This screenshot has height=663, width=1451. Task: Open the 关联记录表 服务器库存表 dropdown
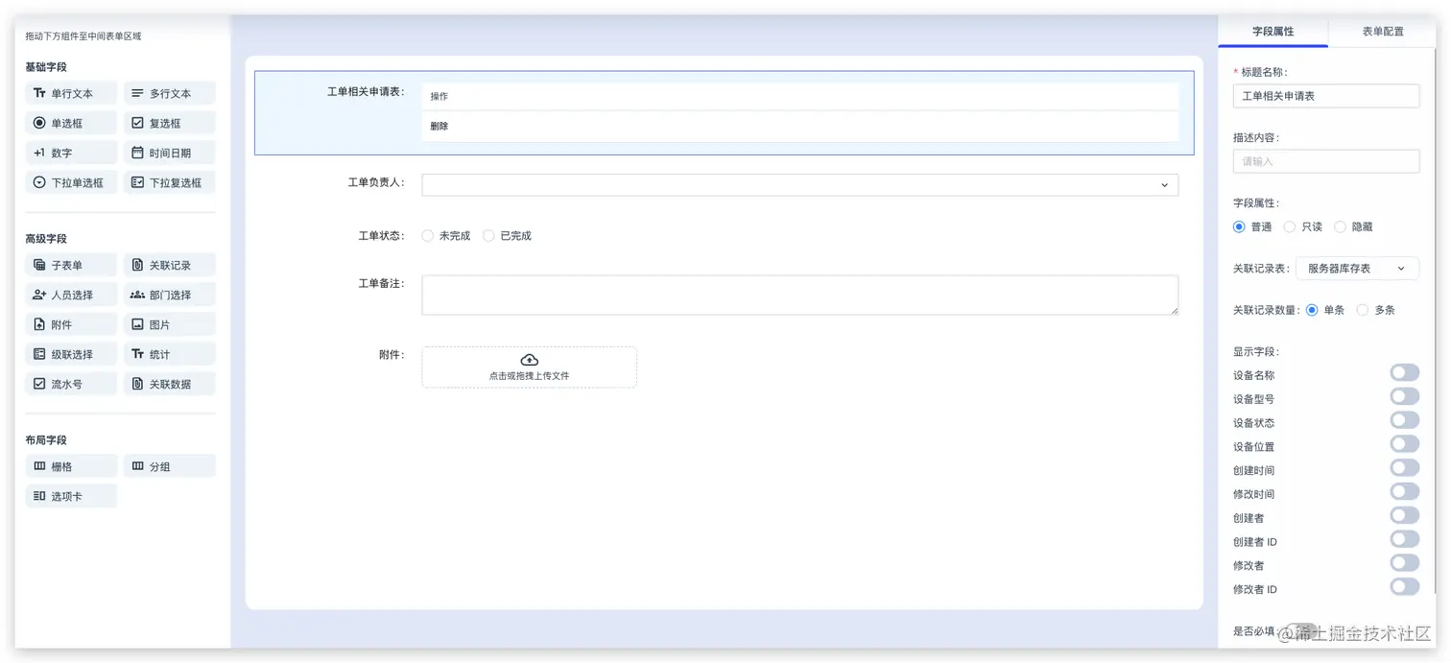1357,269
